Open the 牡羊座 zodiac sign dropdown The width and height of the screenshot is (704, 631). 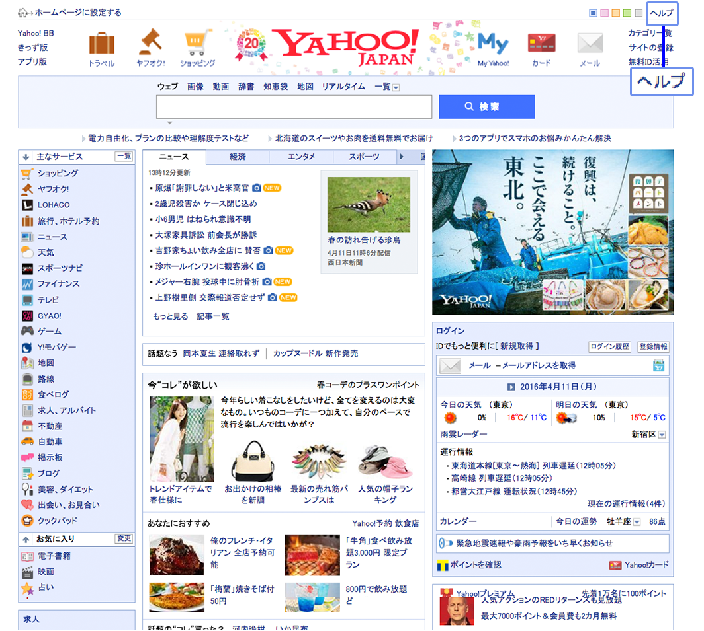click(x=637, y=522)
